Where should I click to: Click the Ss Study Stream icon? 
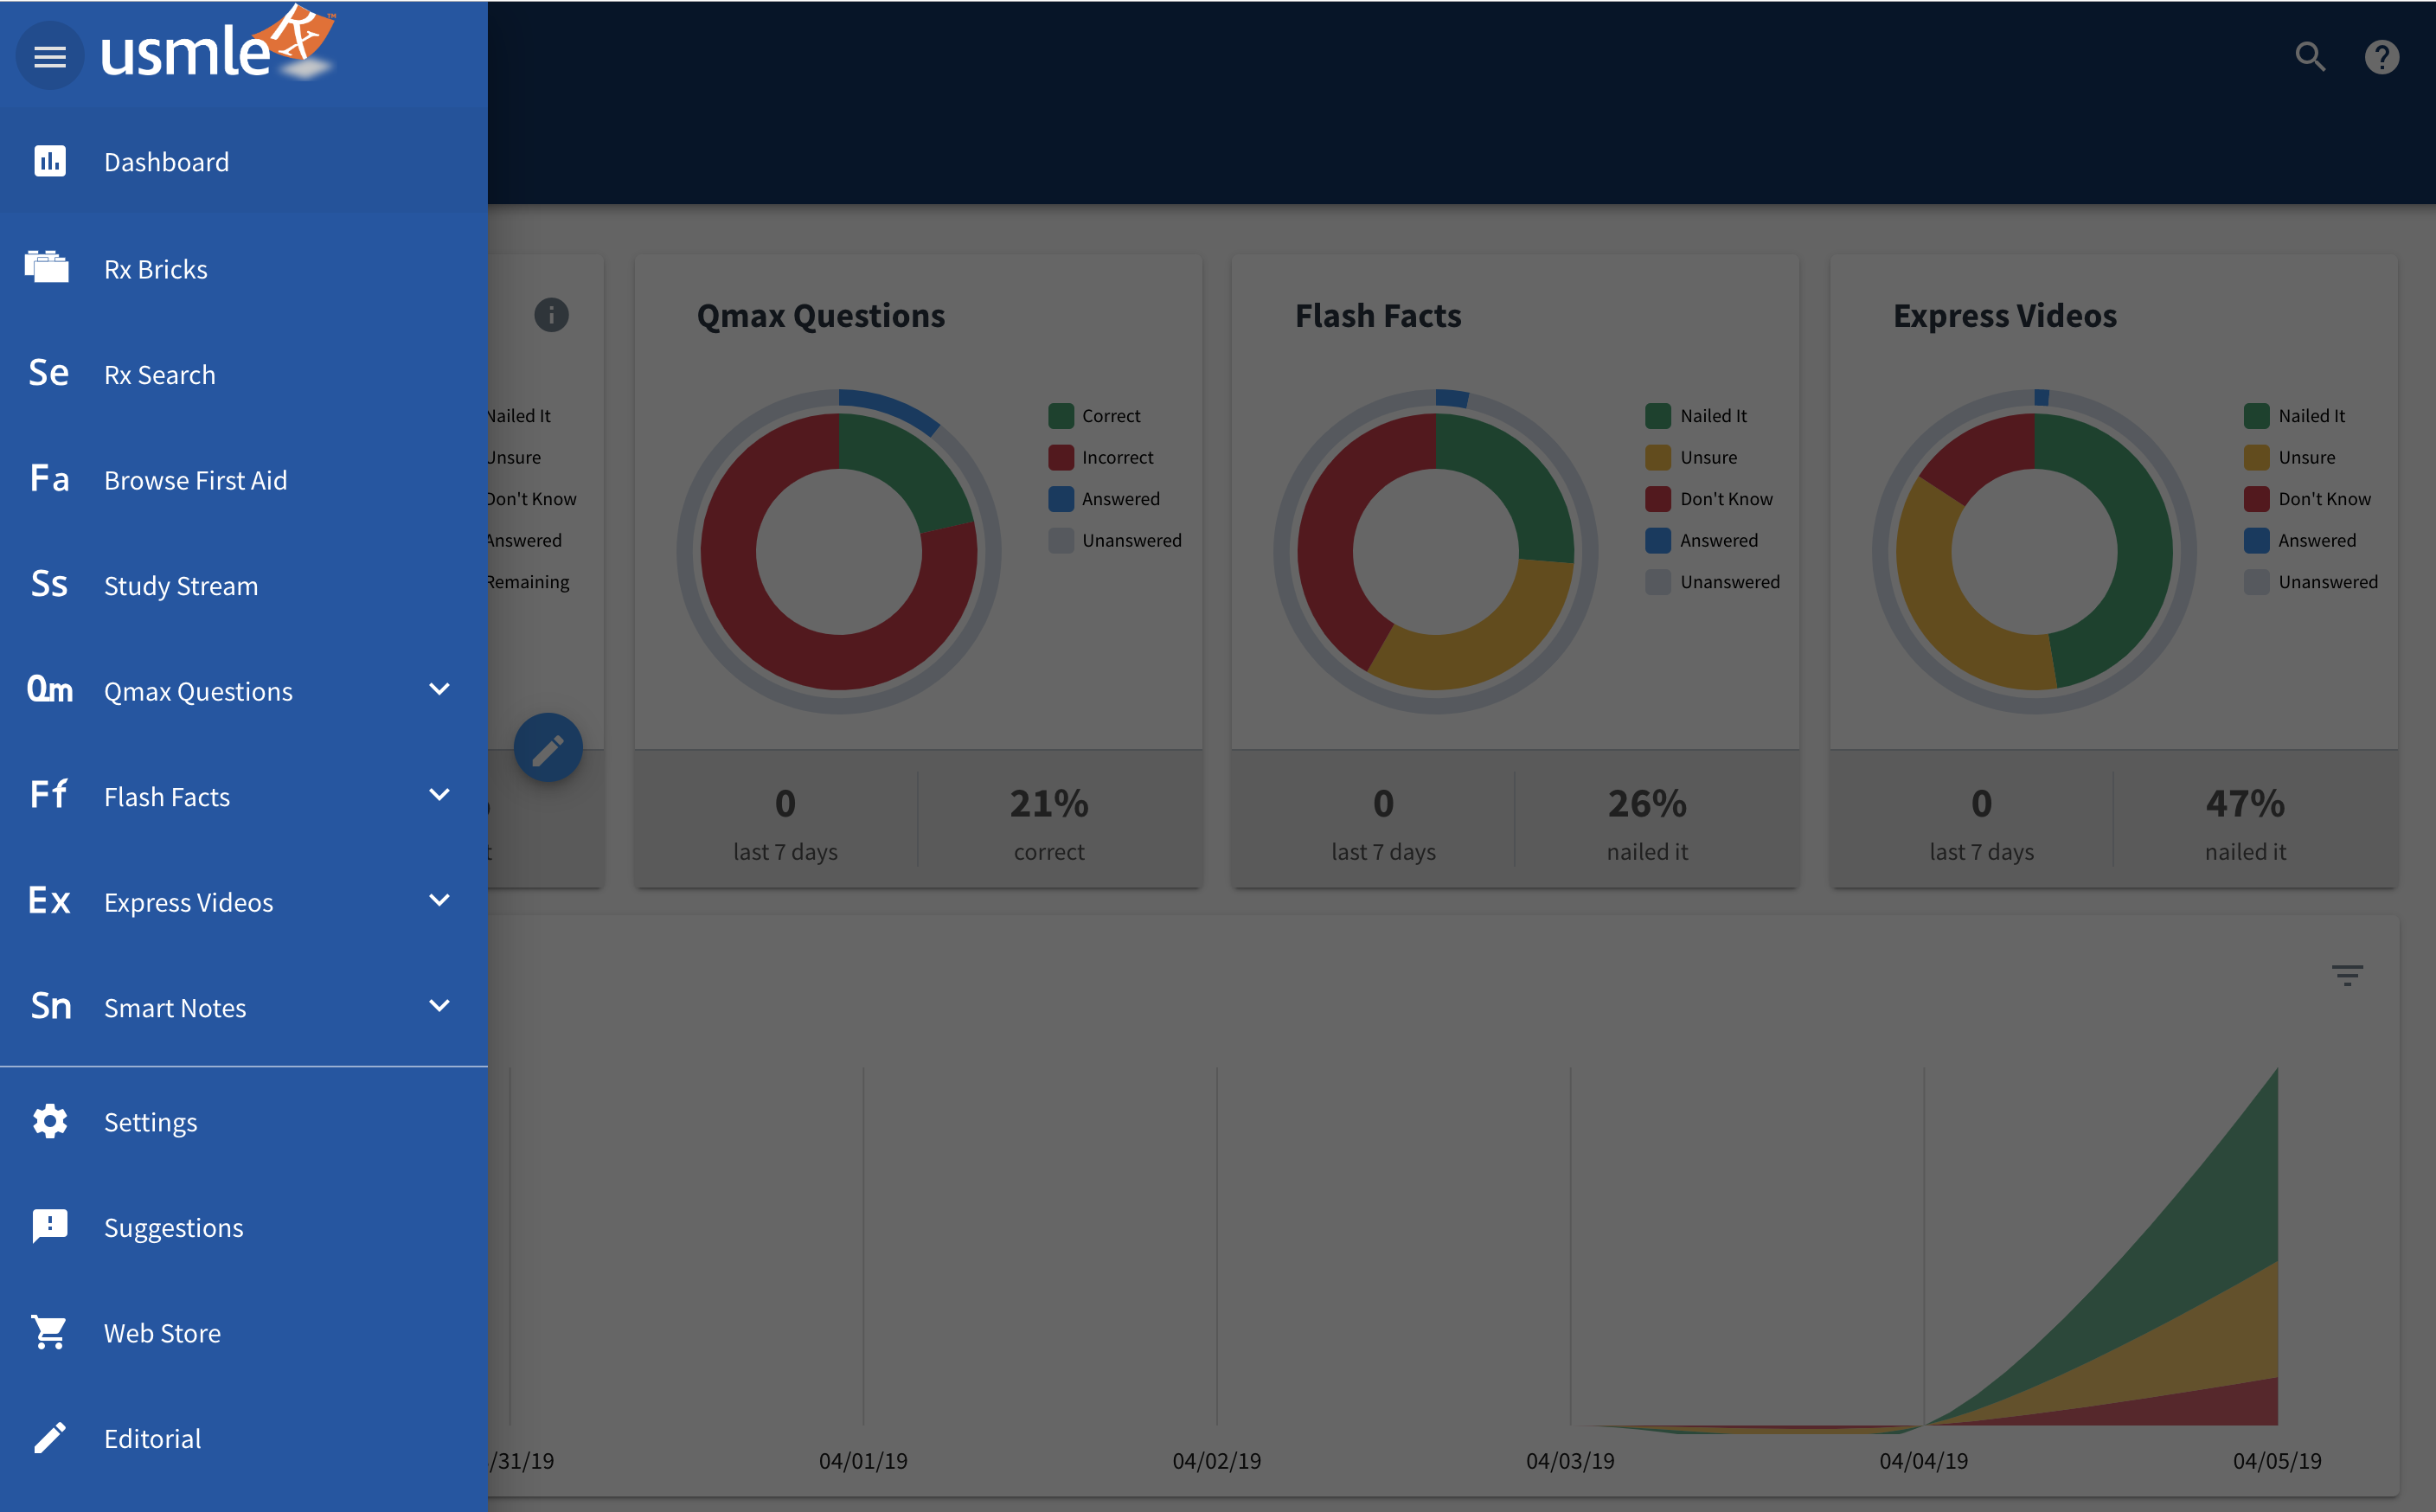coord(49,584)
